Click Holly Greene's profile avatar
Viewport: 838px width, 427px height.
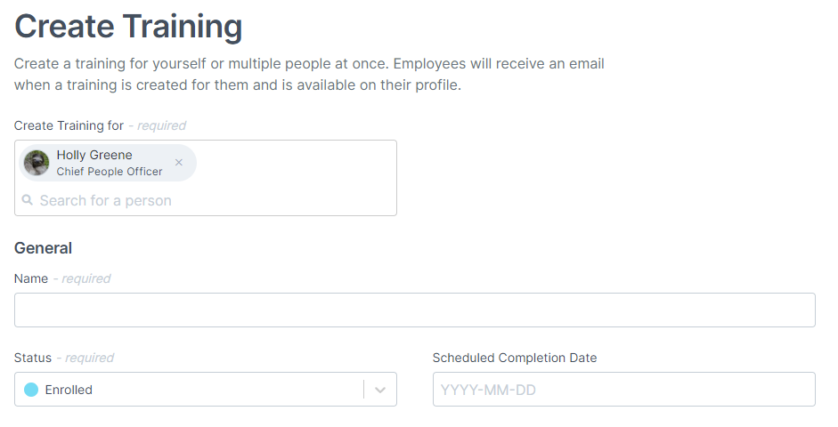pyautogui.click(x=37, y=163)
